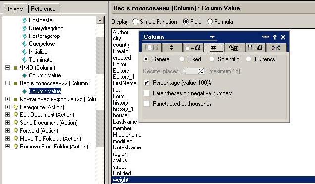Select the Numbers tab with # symbol
315x184 pixels.
point(214,48)
